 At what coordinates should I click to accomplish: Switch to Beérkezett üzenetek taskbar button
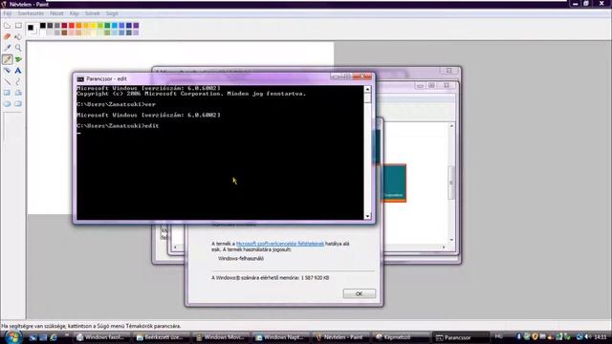point(160,337)
